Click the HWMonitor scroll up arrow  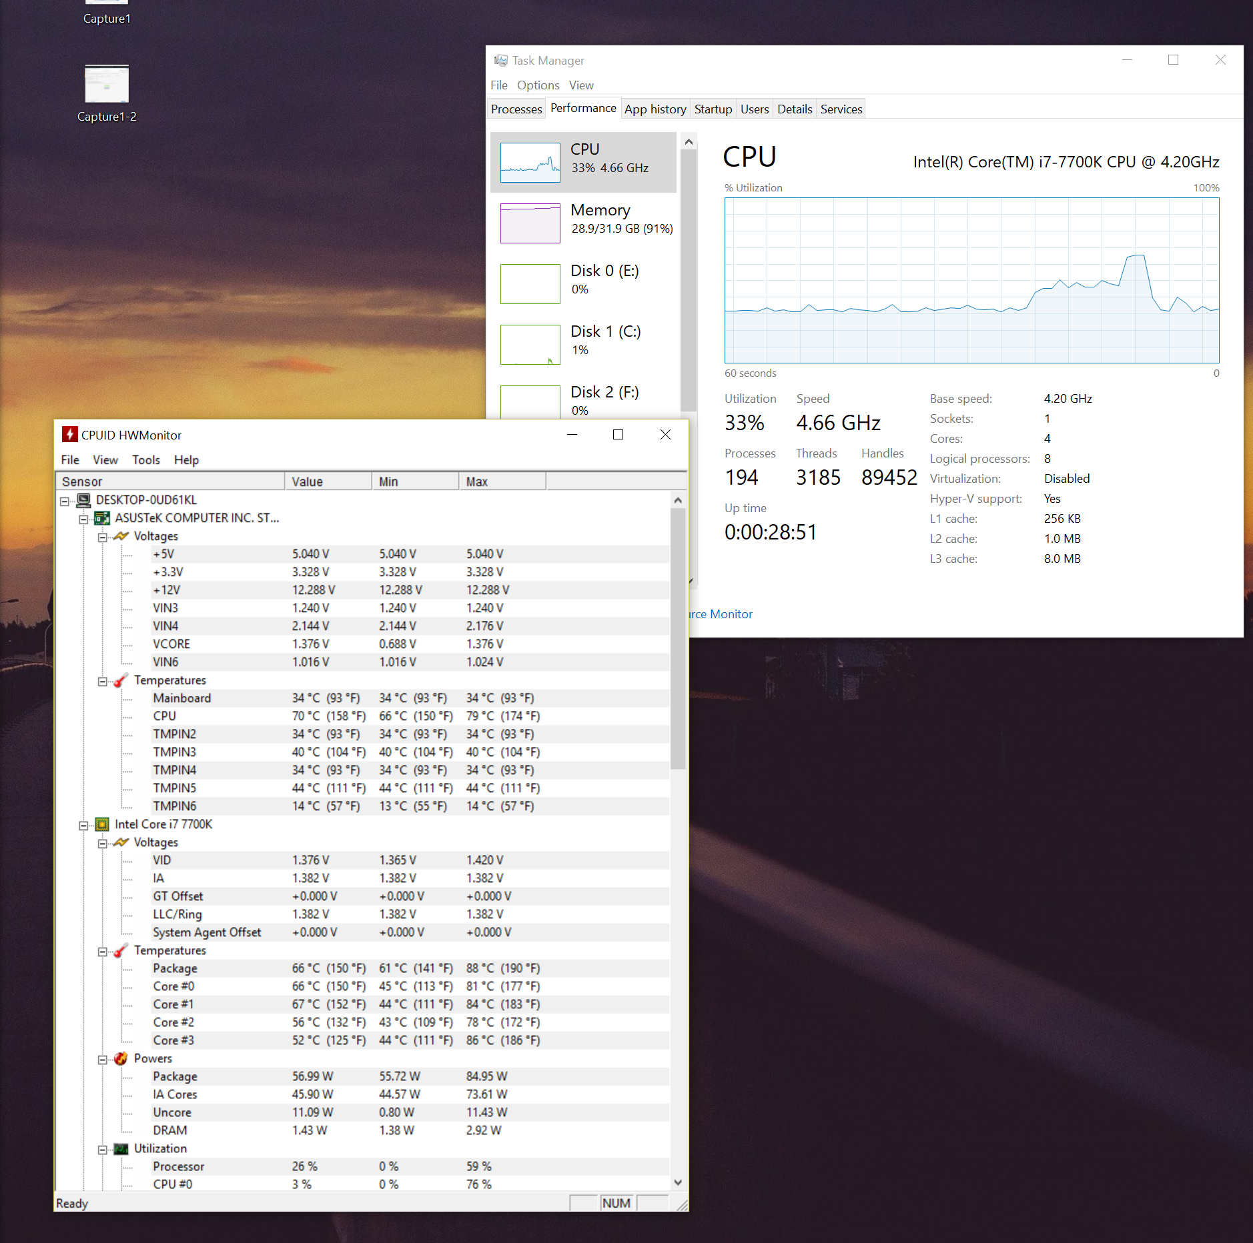[x=678, y=500]
